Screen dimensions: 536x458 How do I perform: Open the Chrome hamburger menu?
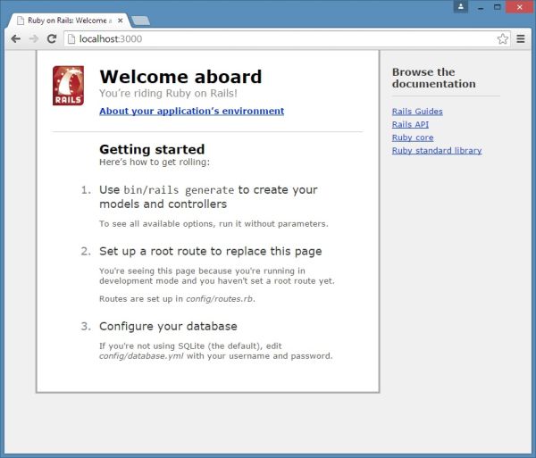521,39
